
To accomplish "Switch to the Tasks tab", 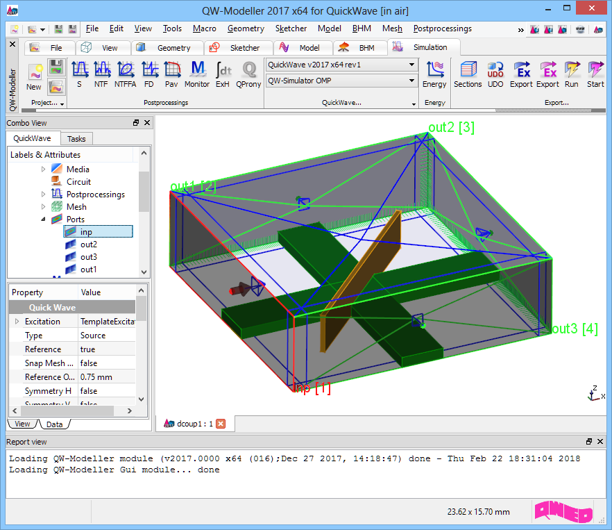I will (x=76, y=139).
